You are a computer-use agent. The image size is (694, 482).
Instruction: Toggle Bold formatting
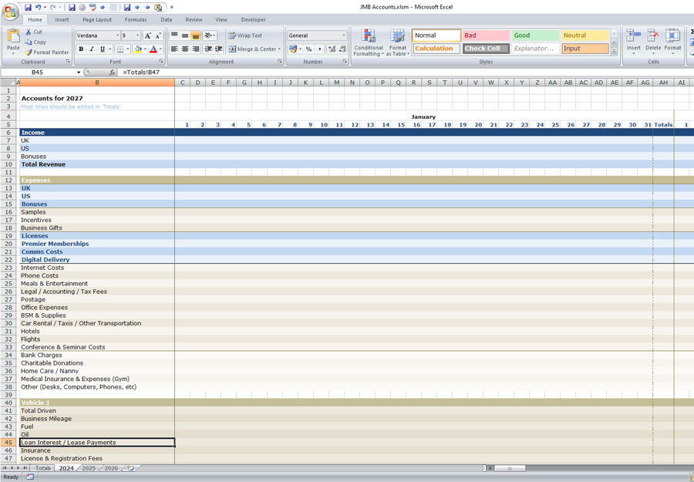pyautogui.click(x=81, y=49)
